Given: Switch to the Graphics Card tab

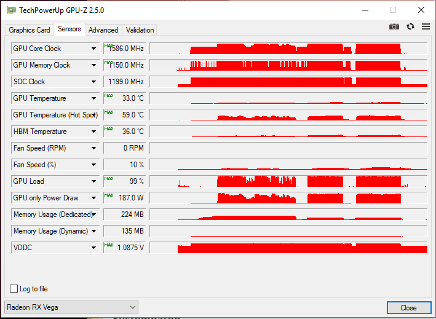Looking at the screenshot, I should click(29, 30).
